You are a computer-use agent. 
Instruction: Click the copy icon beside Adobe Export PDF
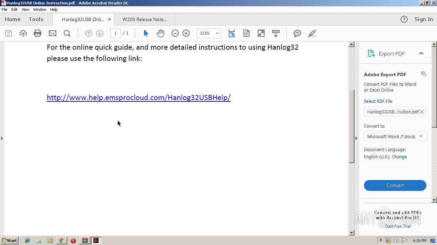click(424, 74)
